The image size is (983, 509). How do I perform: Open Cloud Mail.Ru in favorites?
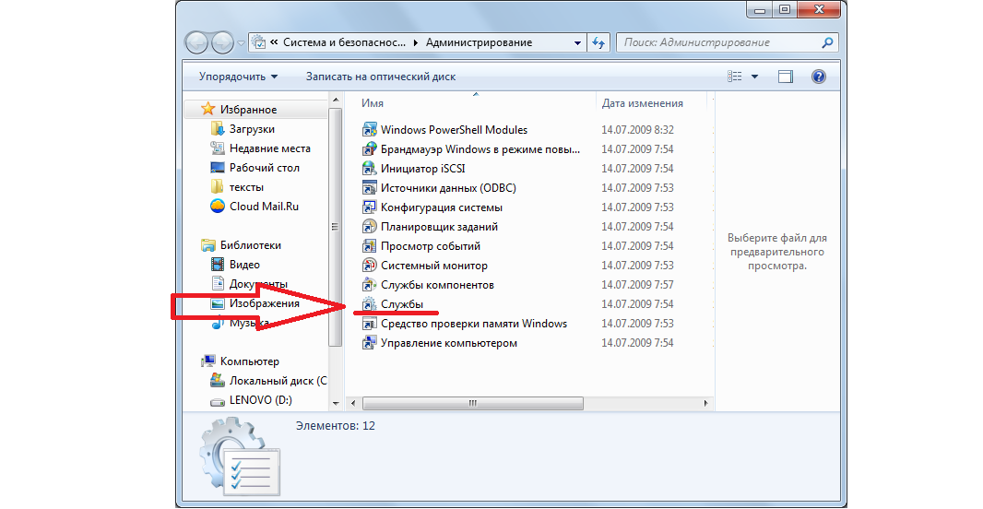coord(264,207)
